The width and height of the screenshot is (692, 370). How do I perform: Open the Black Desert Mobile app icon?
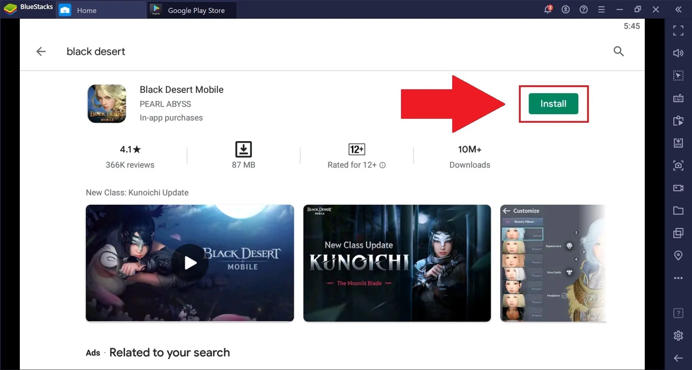pos(107,104)
